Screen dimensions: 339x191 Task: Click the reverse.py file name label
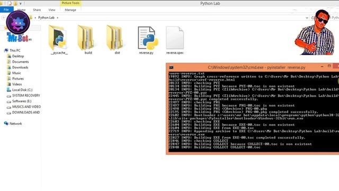pos(146,53)
